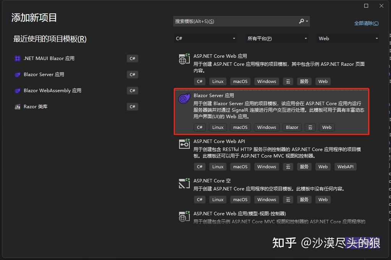This screenshot has height=260, width=391.
Task: Click the 云 tag on ASP.NET Core 空
Action: point(288,199)
